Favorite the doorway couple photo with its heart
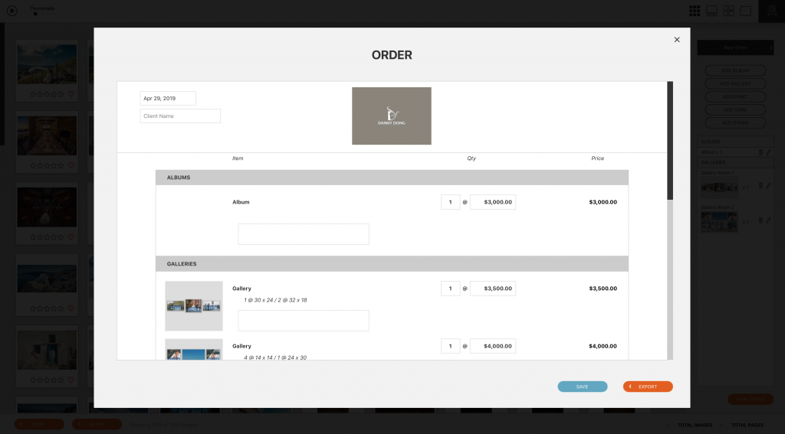Image resolution: width=785 pixels, height=434 pixels. (x=71, y=380)
